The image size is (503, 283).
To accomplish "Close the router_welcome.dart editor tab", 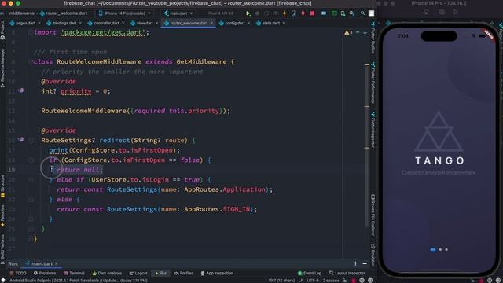I will point(211,23).
